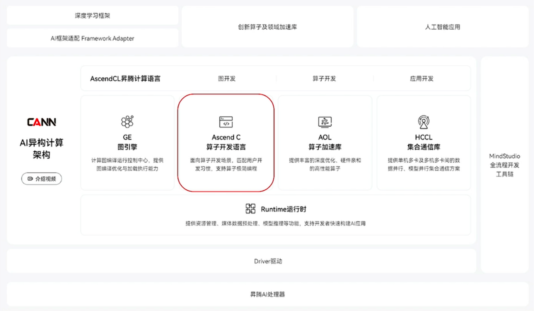
Task: Click the Runtime grid icon
Action: [250, 209]
